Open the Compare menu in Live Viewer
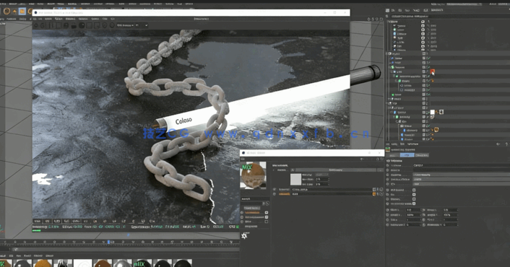This screenshot has height=267, width=510. click(83, 19)
